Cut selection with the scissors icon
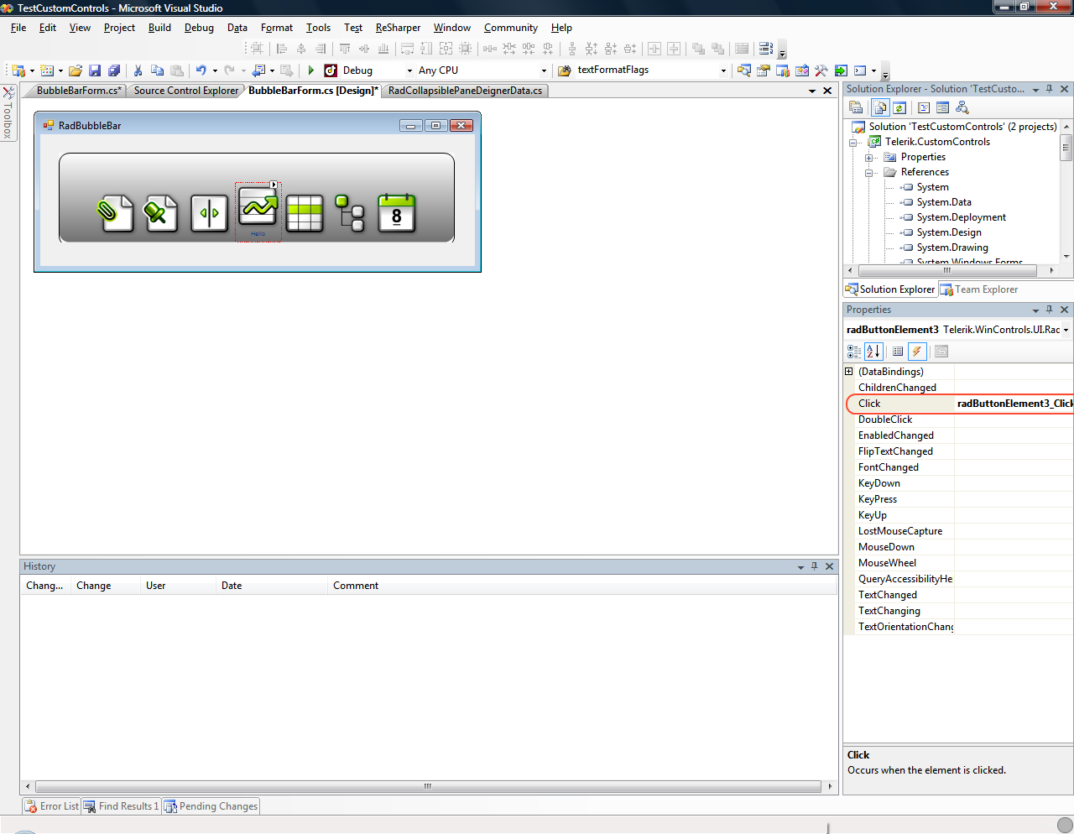Viewport: 1074px width, 834px height. (x=138, y=70)
